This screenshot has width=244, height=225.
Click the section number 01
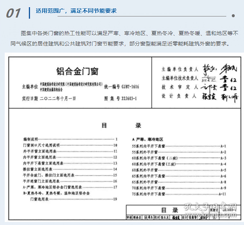pos(13,13)
